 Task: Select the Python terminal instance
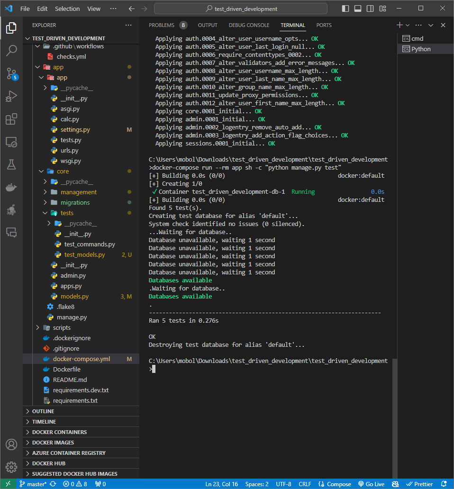[x=425, y=49]
